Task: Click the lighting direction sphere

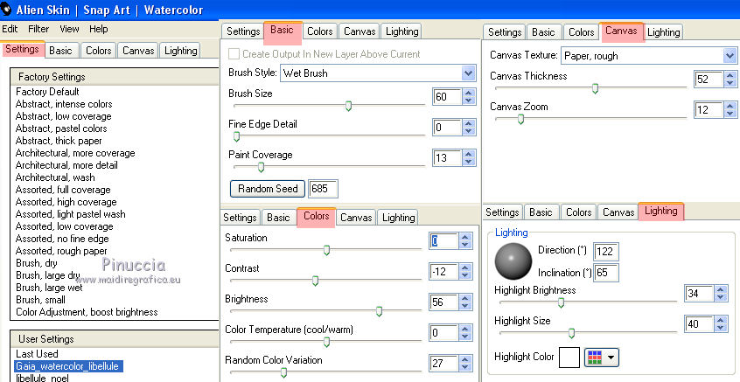Action: click(513, 260)
